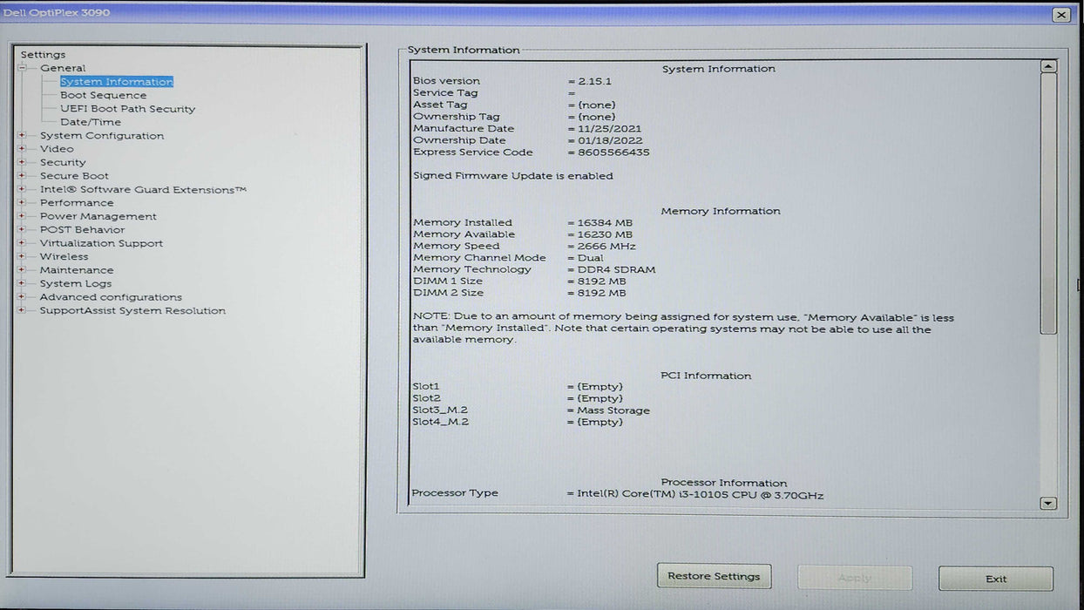Click Memory Technology value DDR4 SDRAM
The height and width of the screenshot is (610, 1084).
pyautogui.click(x=616, y=270)
